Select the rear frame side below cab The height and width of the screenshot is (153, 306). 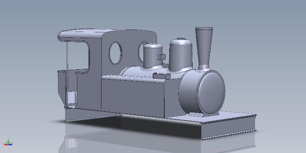92,114
